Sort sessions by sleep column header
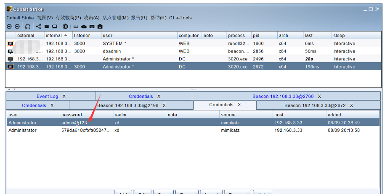The width and height of the screenshot is (385, 194). 356,35
